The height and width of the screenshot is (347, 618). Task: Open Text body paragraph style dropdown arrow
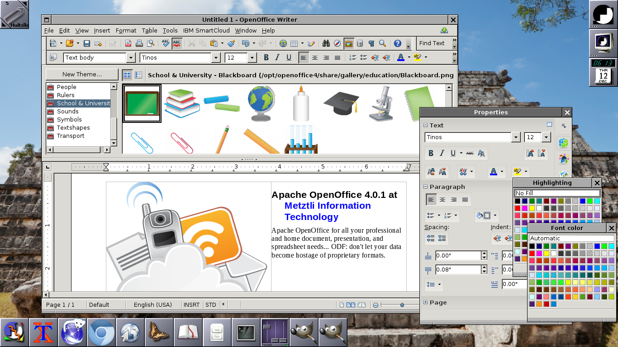pos(131,57)
